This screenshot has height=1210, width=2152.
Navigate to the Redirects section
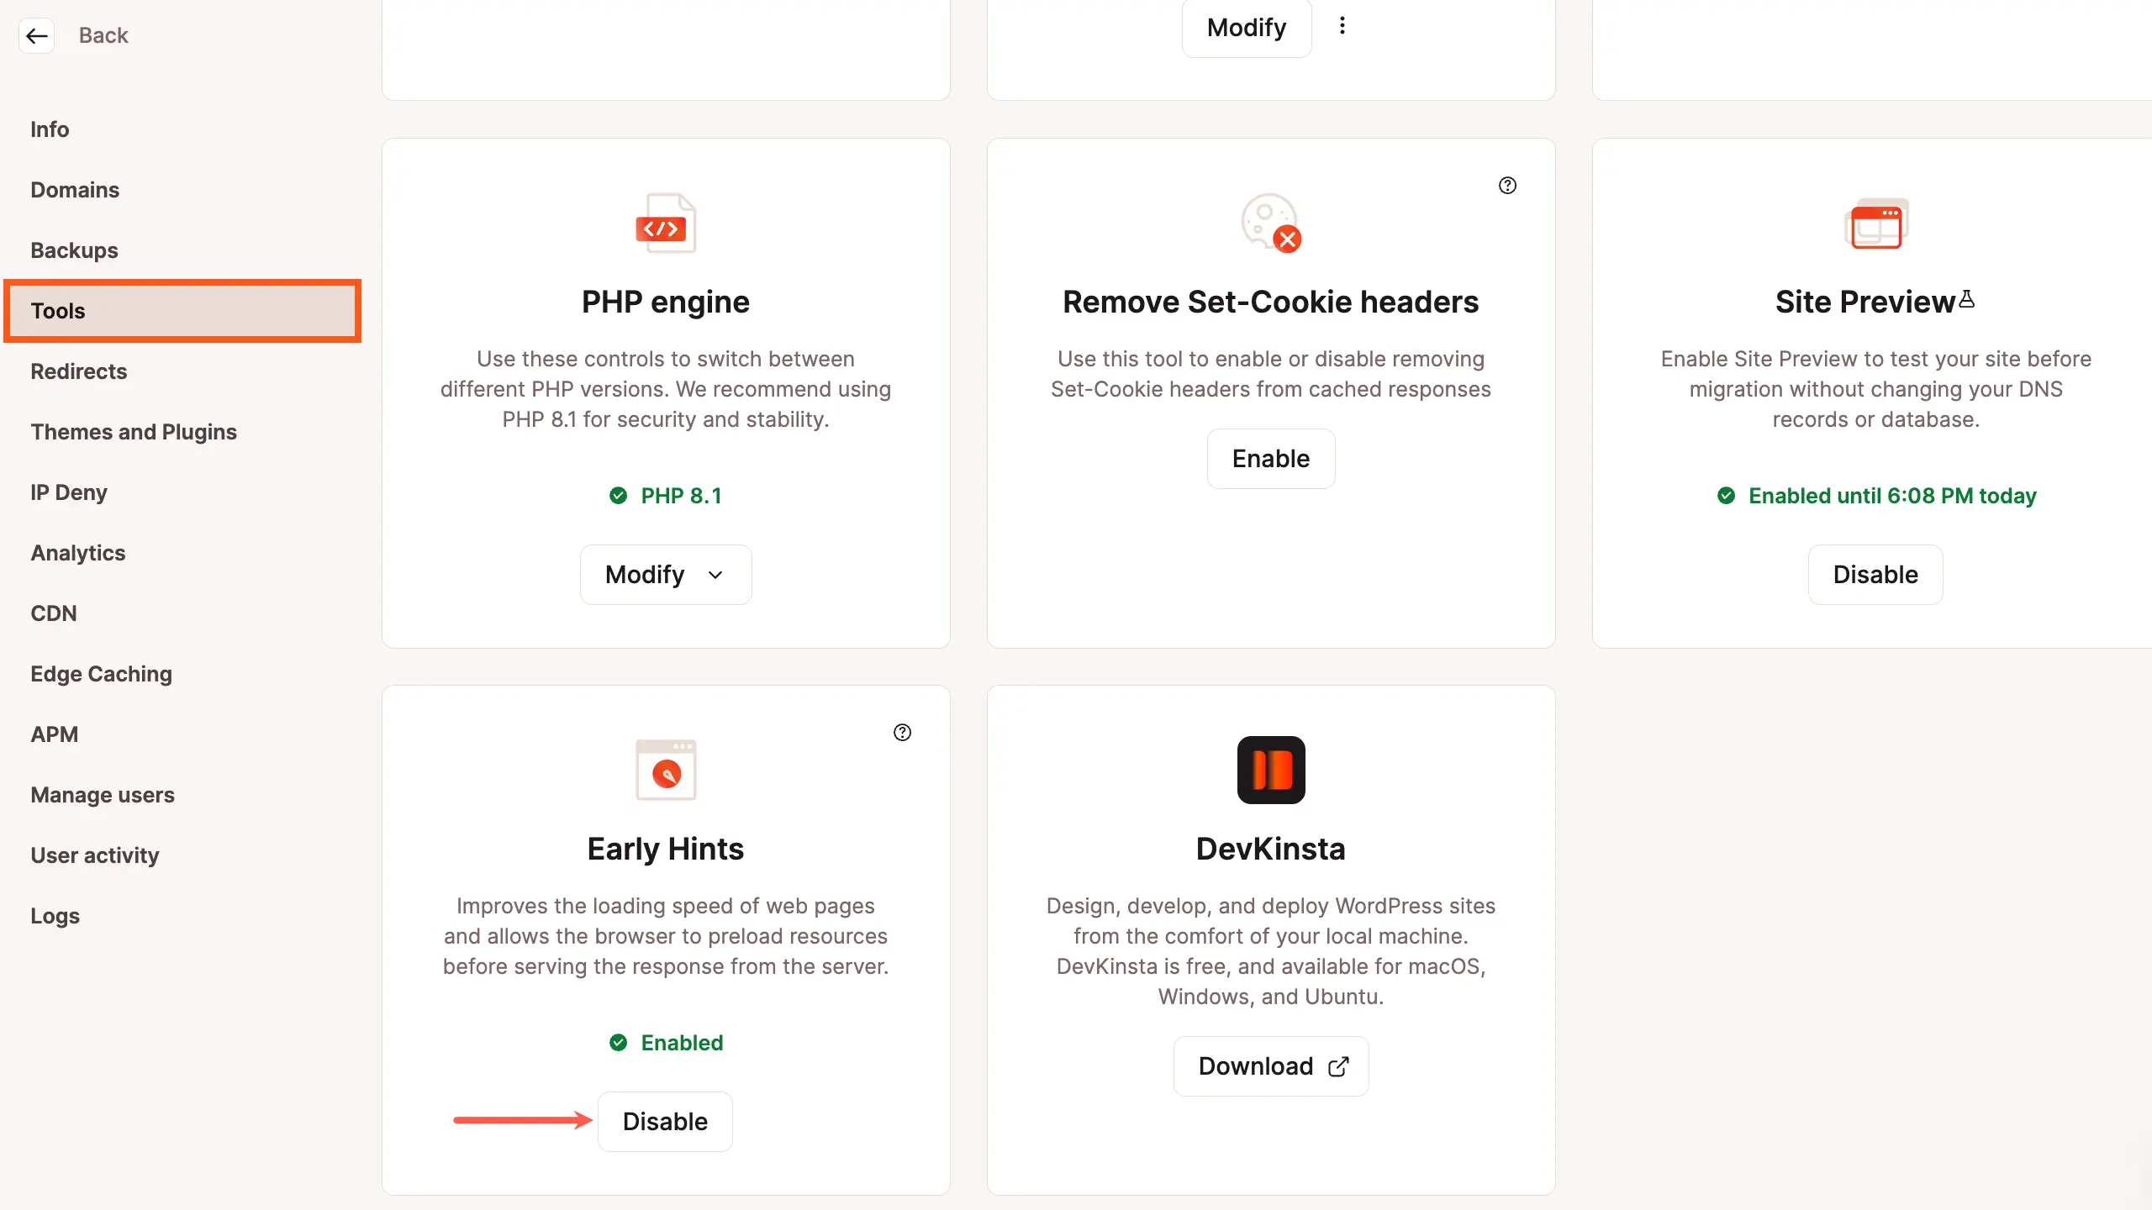tap(78, 371)
